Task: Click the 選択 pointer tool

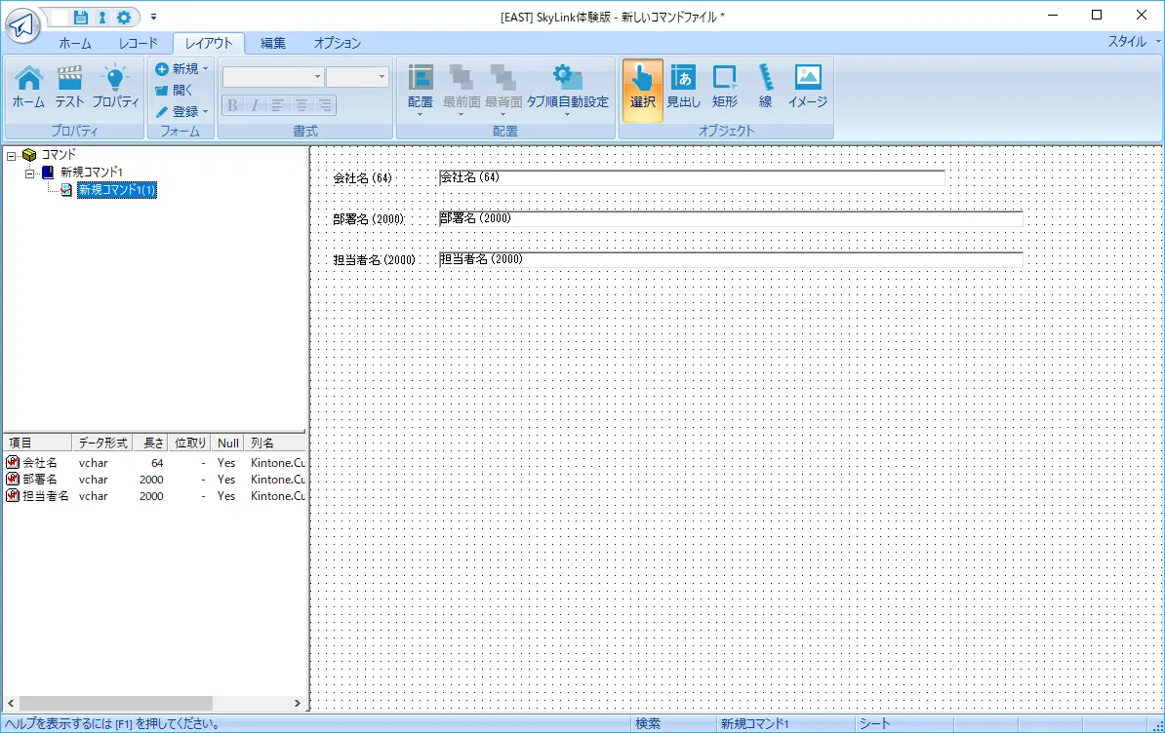Action: (642, 87)
